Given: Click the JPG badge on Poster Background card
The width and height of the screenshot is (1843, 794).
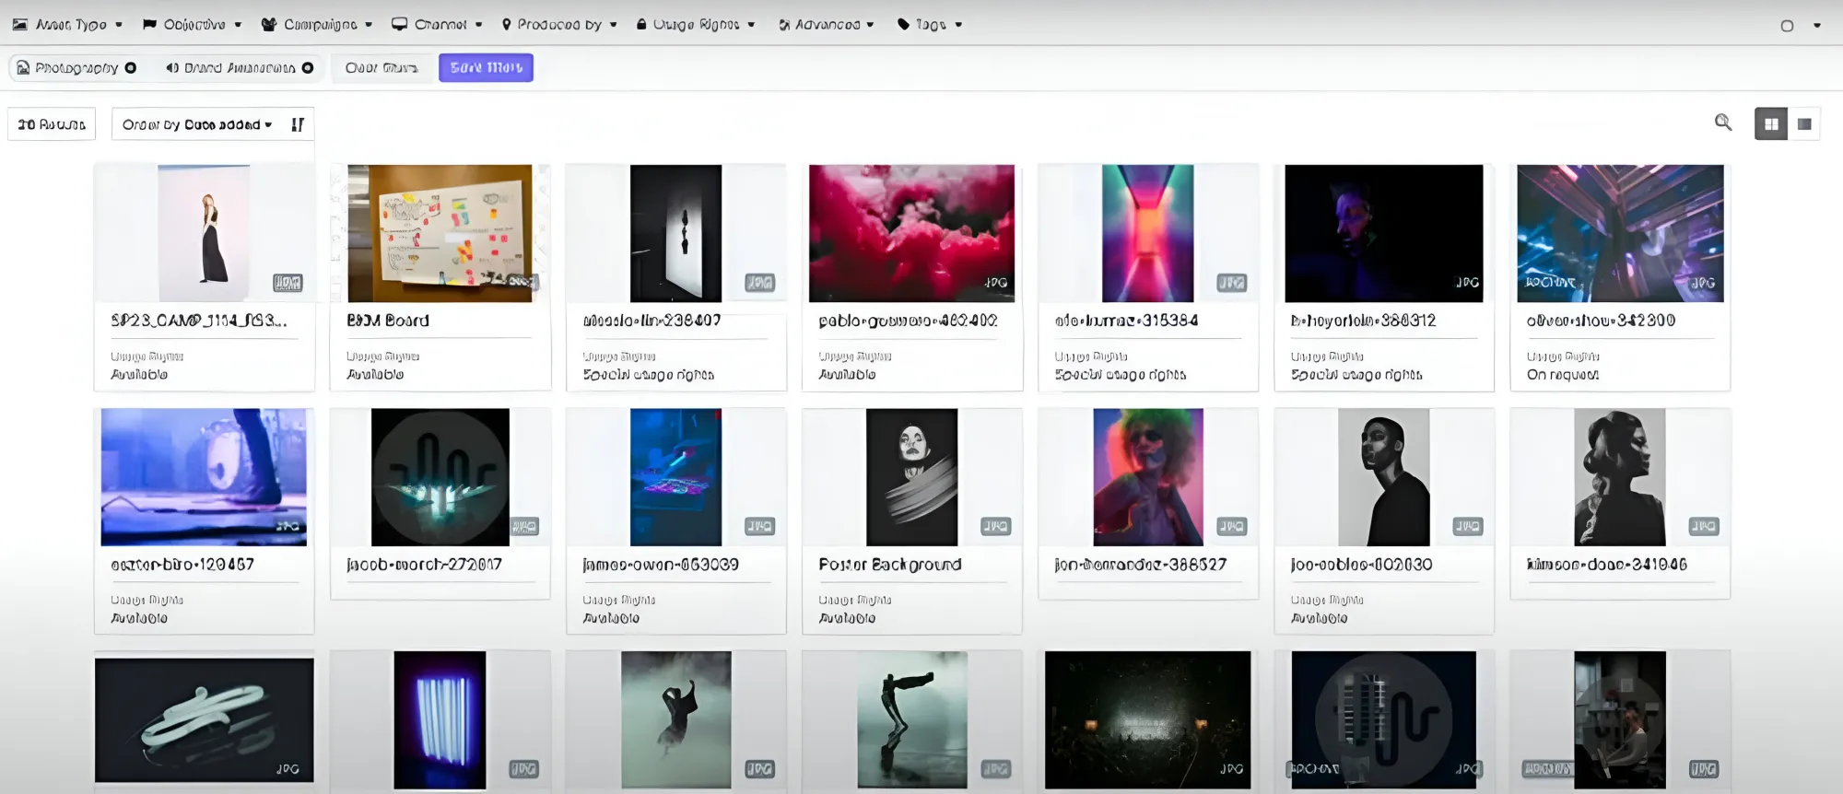Looking at the screenshot, I should pos(995,526).
